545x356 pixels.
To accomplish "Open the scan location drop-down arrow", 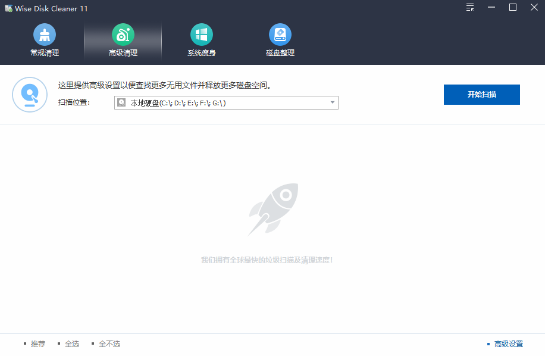I will (x=332, y=102).
